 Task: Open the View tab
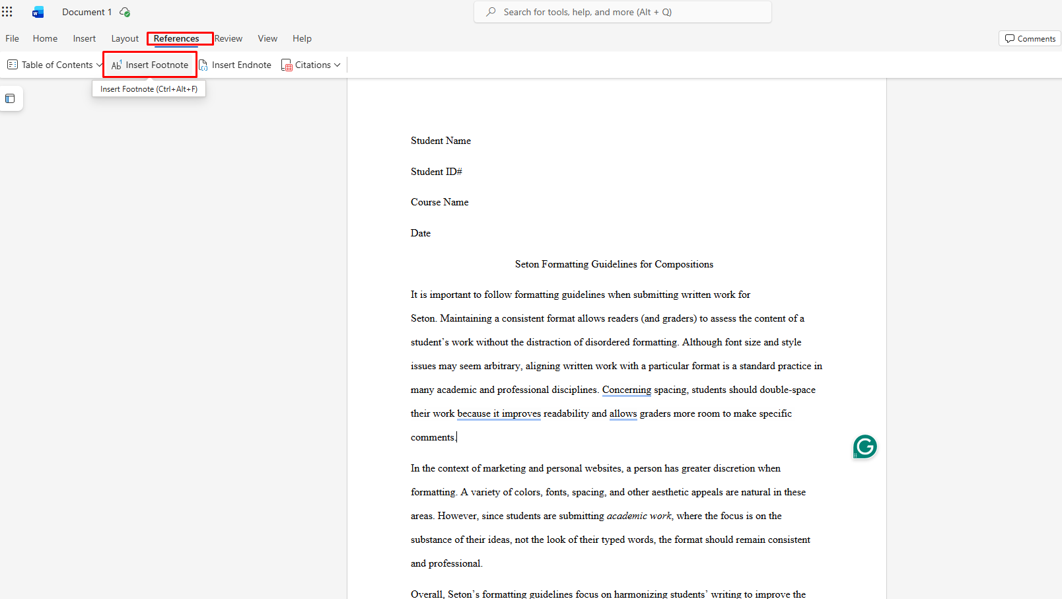tap(267, 38)
